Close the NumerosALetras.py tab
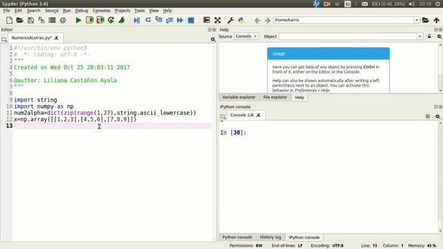 [56, 38]
